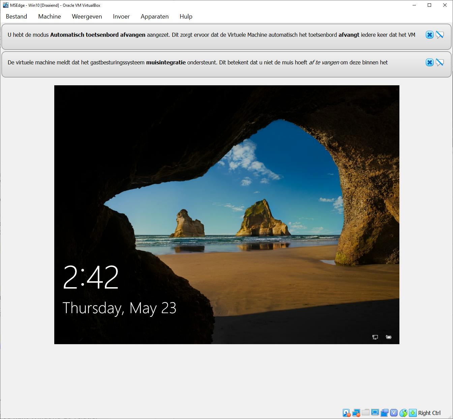The image size is (453, 419).
Task: Click the display settings monitor status icon
Action: tap(375, 413)
